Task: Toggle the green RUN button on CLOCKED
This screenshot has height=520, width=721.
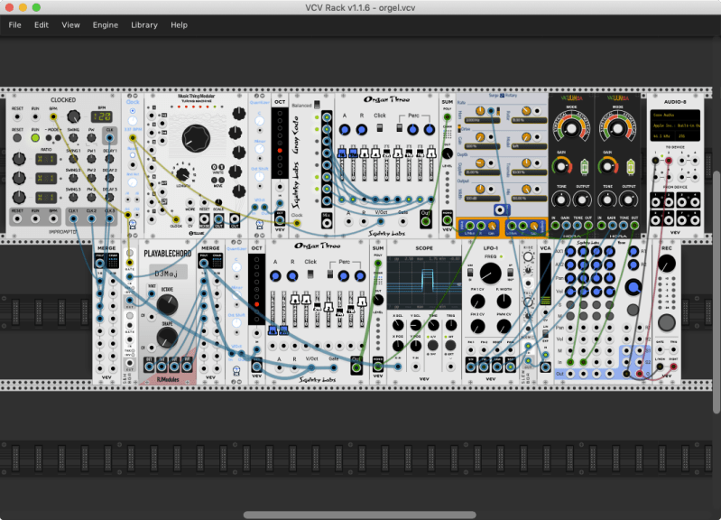Action: coord(35,137)
